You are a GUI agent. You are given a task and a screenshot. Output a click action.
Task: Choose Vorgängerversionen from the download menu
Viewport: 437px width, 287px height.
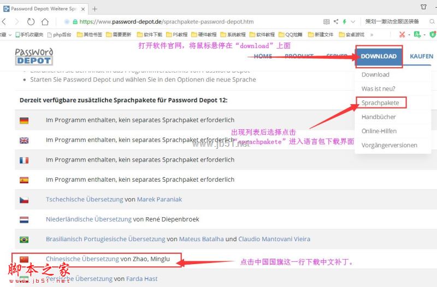(389, 145)
